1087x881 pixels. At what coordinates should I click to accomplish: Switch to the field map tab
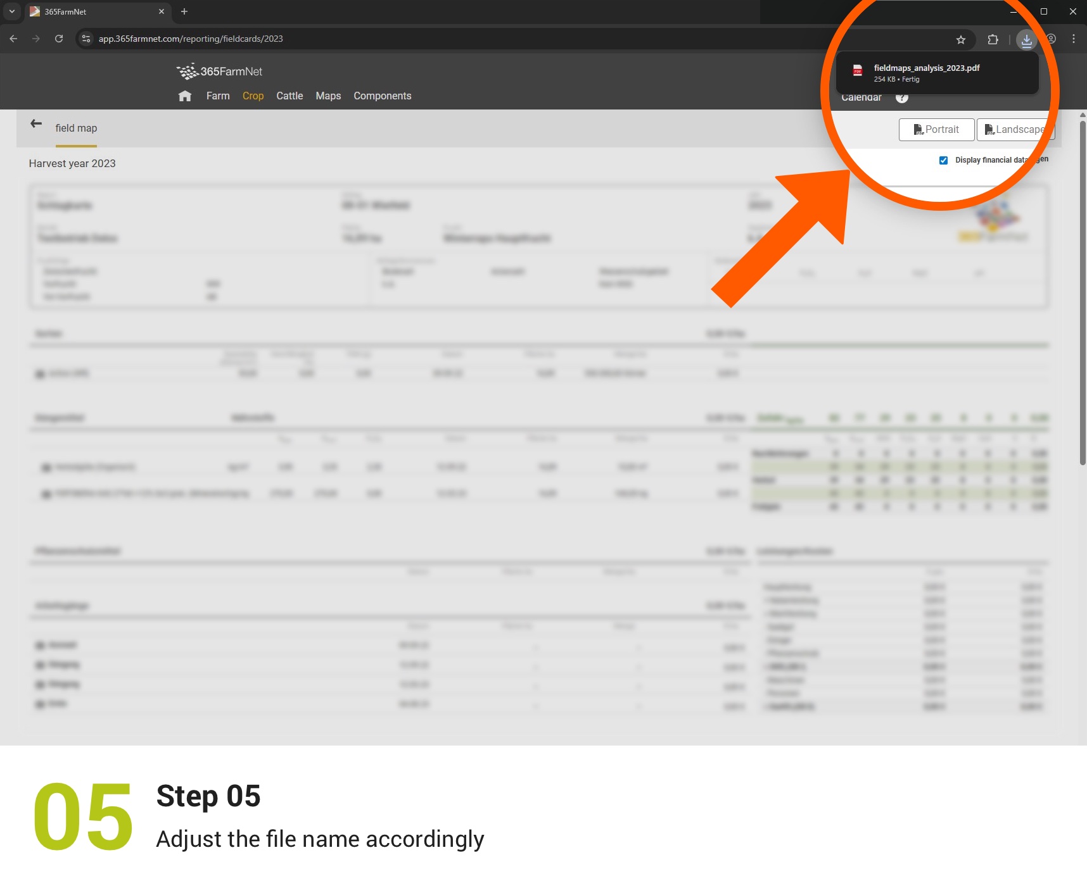76,128
